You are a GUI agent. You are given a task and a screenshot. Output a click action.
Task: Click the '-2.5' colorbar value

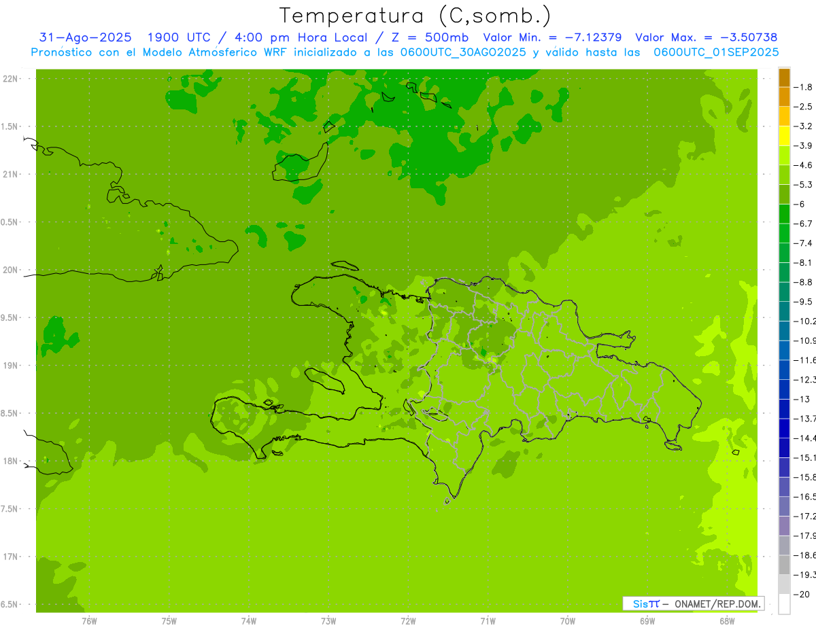point(804,107)
